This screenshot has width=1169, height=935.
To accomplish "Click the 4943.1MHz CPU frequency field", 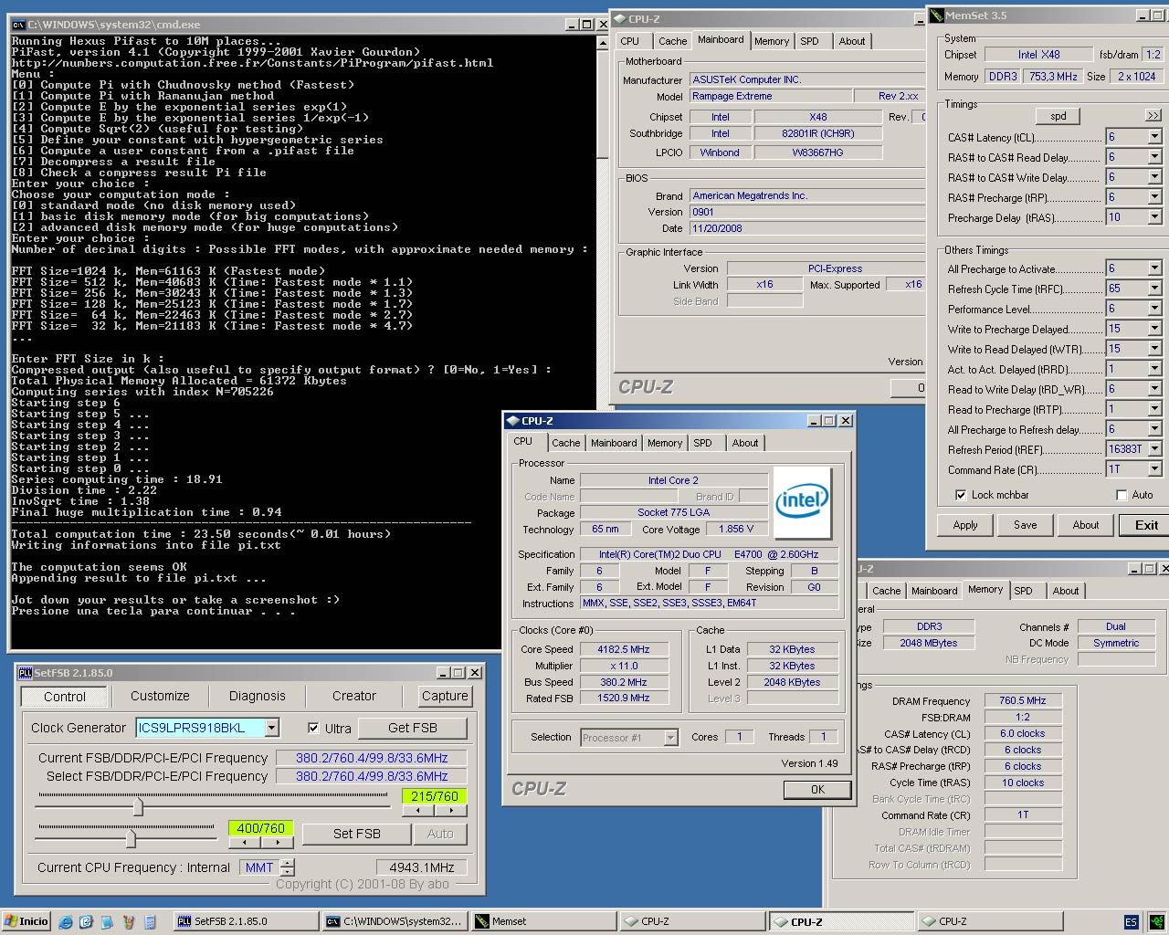I will click(422, 867).
